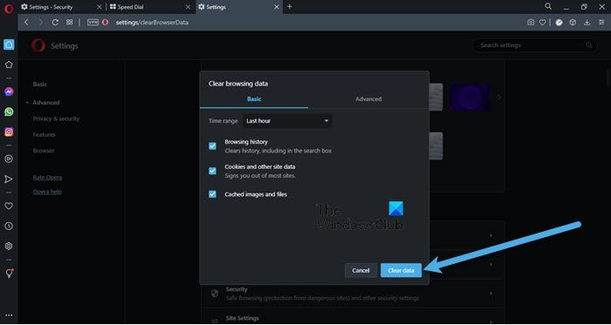Switch to the Advanced tab in dialog

tap(368, 99)
